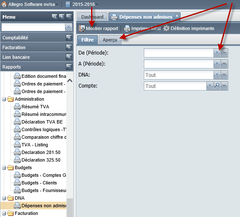Collapse the Rapports section
This screenshot has width=240, height=217.
69,66
